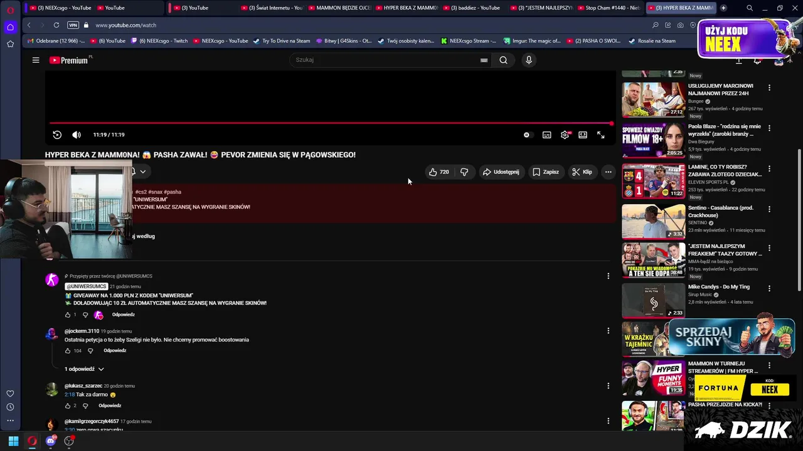
Task: Open options menu for lukasz_szarzec comment
Action: [608, 386]
